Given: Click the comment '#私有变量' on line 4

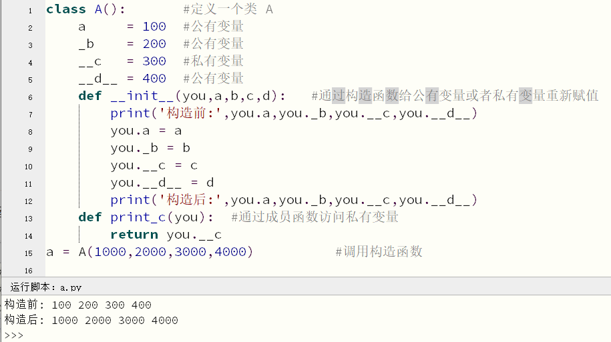Looking at the screenshot, I should point(214,61).
